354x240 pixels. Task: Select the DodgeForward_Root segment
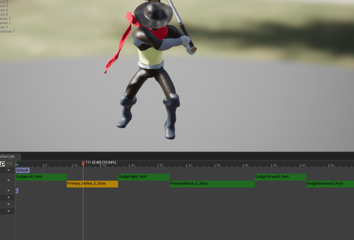(280, 177)
